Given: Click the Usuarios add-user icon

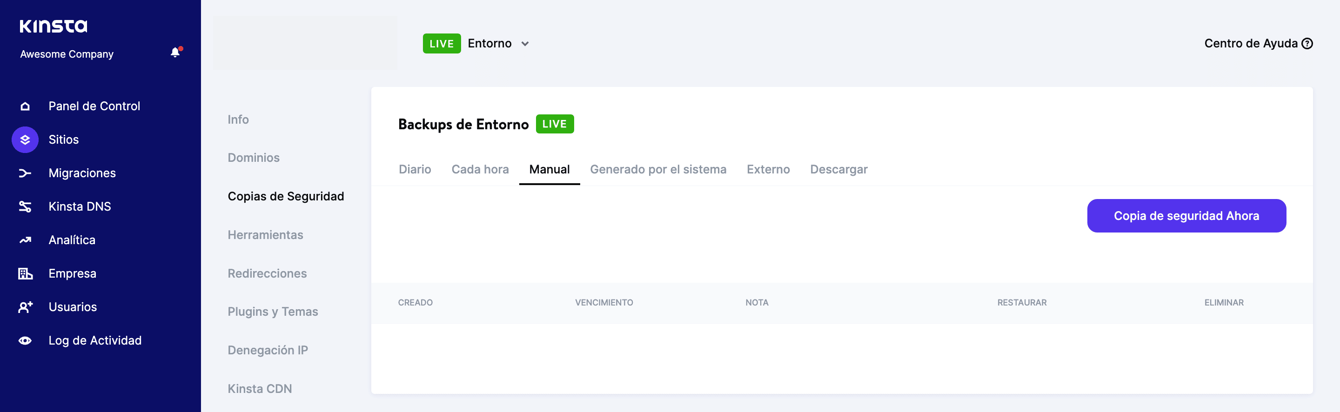Looking at the screenshot, I should click(25, 307).
